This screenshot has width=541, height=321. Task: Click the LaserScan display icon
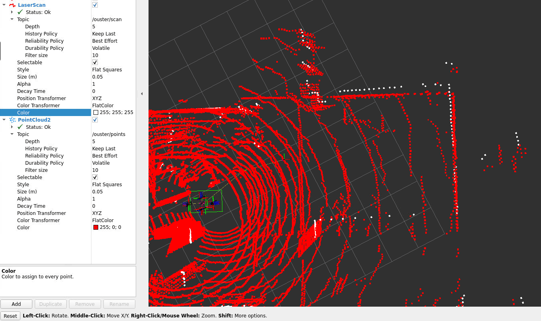[13, 5]
